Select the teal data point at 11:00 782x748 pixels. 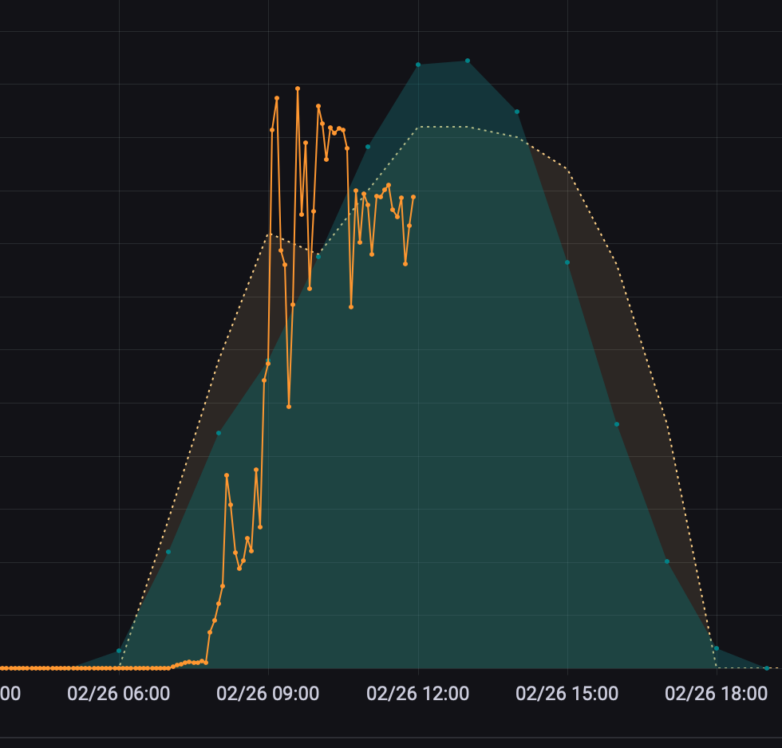coord(368,147)
